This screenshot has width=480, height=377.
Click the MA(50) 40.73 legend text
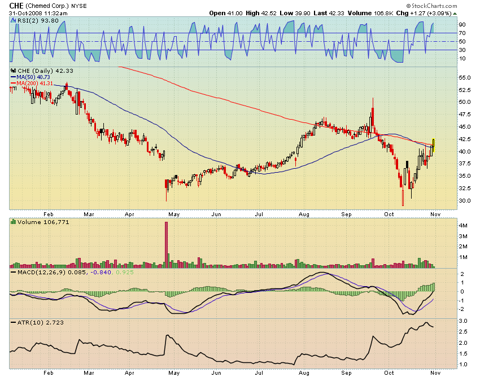pos(33,77)
